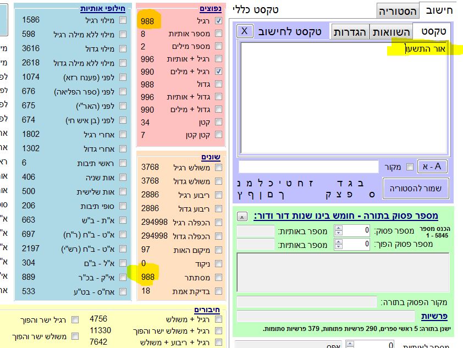The height and width of the screenshot is (348, 463).
Task: Insert letter ס from the on-screen keyboard
Action: coord(372,195)
